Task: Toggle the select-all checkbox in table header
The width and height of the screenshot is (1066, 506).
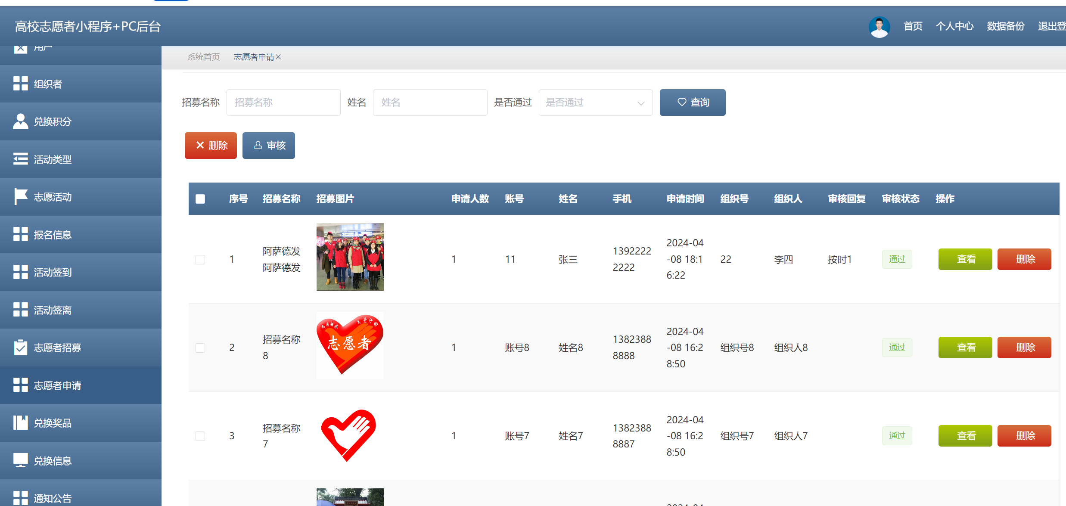Action: tap(200, 199)
